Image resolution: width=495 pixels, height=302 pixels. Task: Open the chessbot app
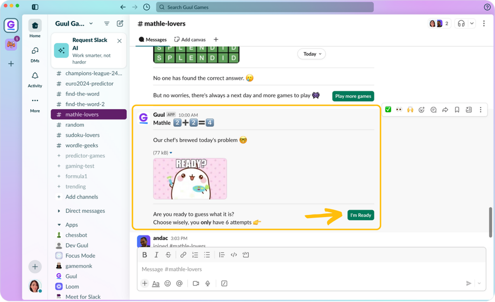89,235
